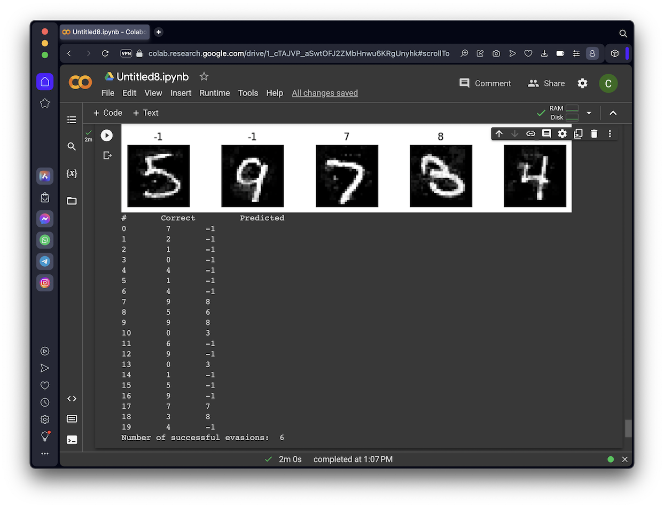
Task: Select the Untitled8.ipynb browser tab
Action: (105, 32)
